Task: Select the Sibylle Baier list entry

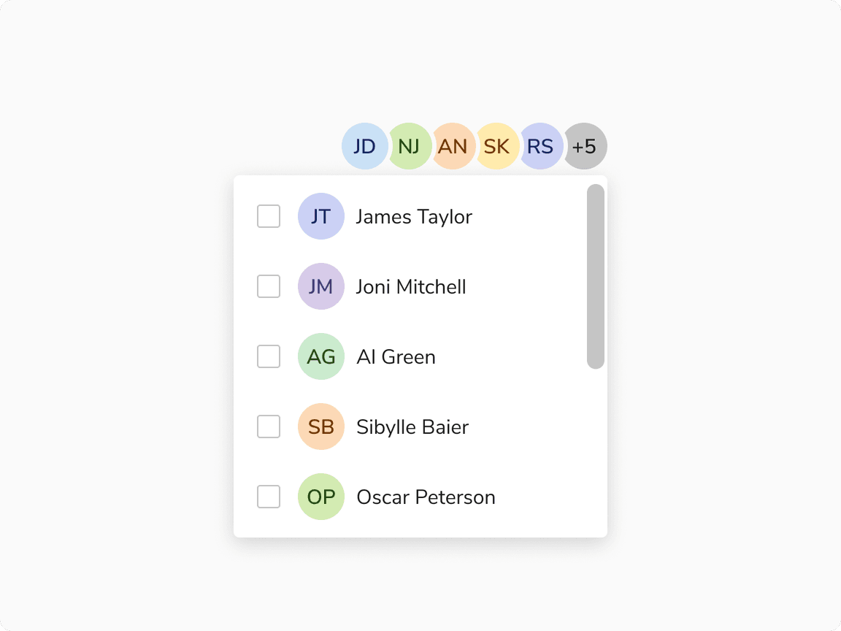Action: pyautogui.click(x=412, y=427)
